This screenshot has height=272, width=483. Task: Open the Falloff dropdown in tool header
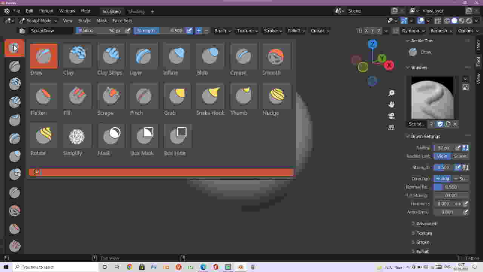coord(296,31)
